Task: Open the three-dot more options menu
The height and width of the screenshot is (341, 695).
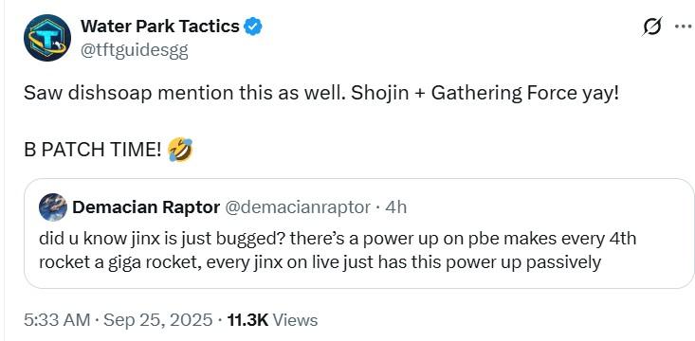Action: coord(683,27)
